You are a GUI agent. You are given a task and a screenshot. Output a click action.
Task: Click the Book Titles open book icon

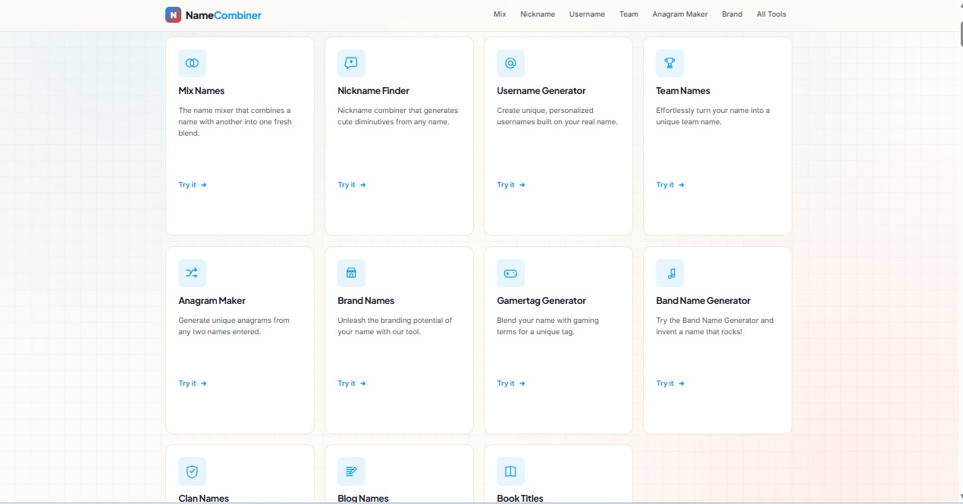tap(510, 471)
